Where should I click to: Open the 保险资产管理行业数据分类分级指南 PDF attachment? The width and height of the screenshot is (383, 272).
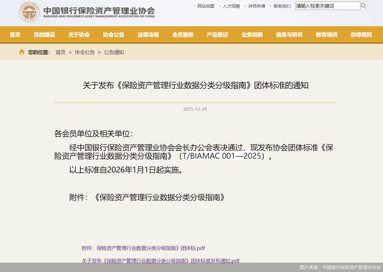point(143,248)
